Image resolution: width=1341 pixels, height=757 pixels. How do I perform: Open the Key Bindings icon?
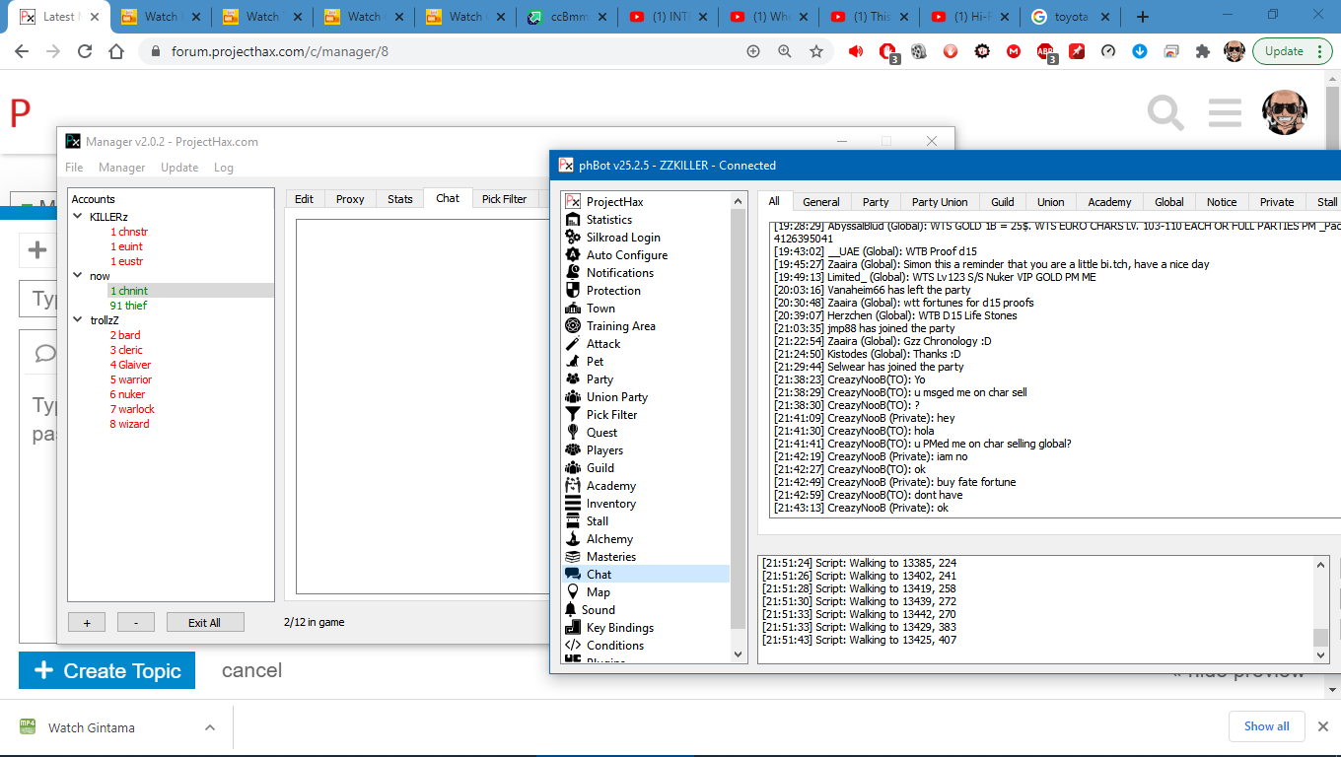(x=573, y=628)
